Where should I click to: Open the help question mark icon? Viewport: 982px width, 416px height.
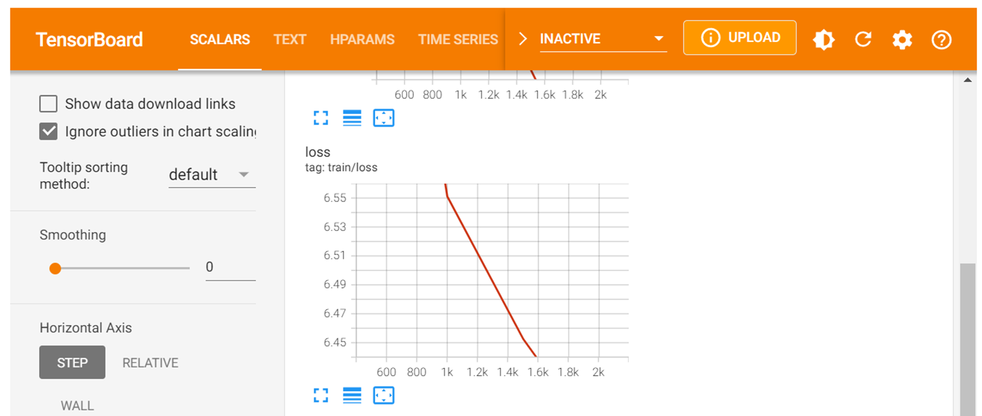point(941,39)
